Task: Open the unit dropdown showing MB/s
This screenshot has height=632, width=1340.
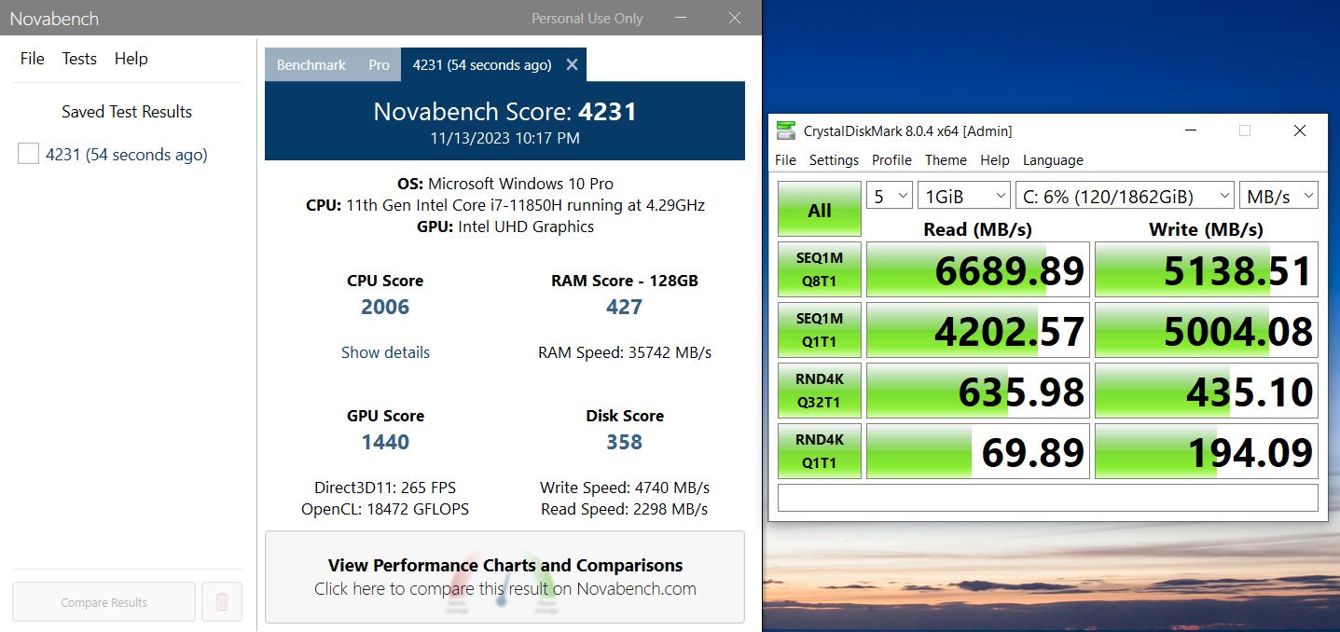Action: coord(1278,196)
